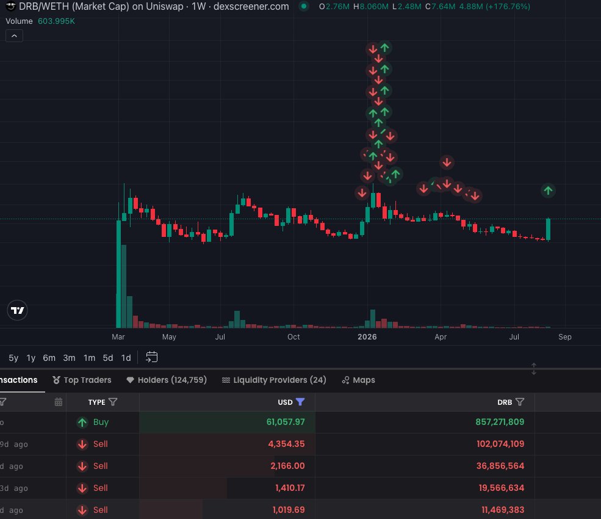This screenshot has height=519, width=601.
Task: Select the 5d time range
Action: [108, 358]
